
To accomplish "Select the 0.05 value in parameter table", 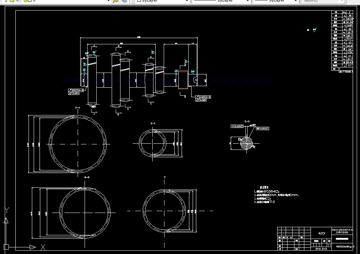I will click(x=349, y=26).
